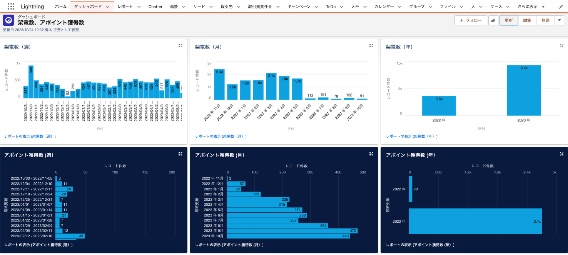Click the 登録 subscribe button

tap(545, 20)
